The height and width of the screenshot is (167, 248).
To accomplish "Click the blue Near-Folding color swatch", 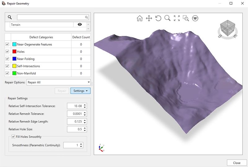I will click(14, 59).
